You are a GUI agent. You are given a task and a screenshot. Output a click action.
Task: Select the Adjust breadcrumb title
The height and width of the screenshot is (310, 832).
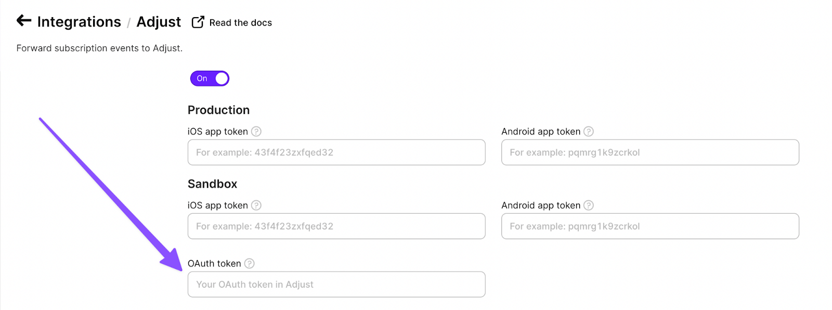pyautogui.click(x=159, y=22)
